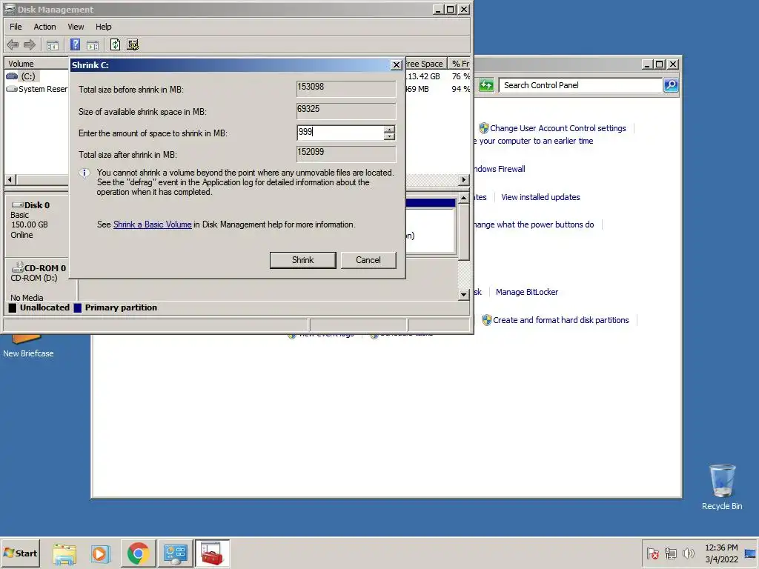Click the Volume column header
Screen dimensions: 759x569
click(x=36, y=64)
